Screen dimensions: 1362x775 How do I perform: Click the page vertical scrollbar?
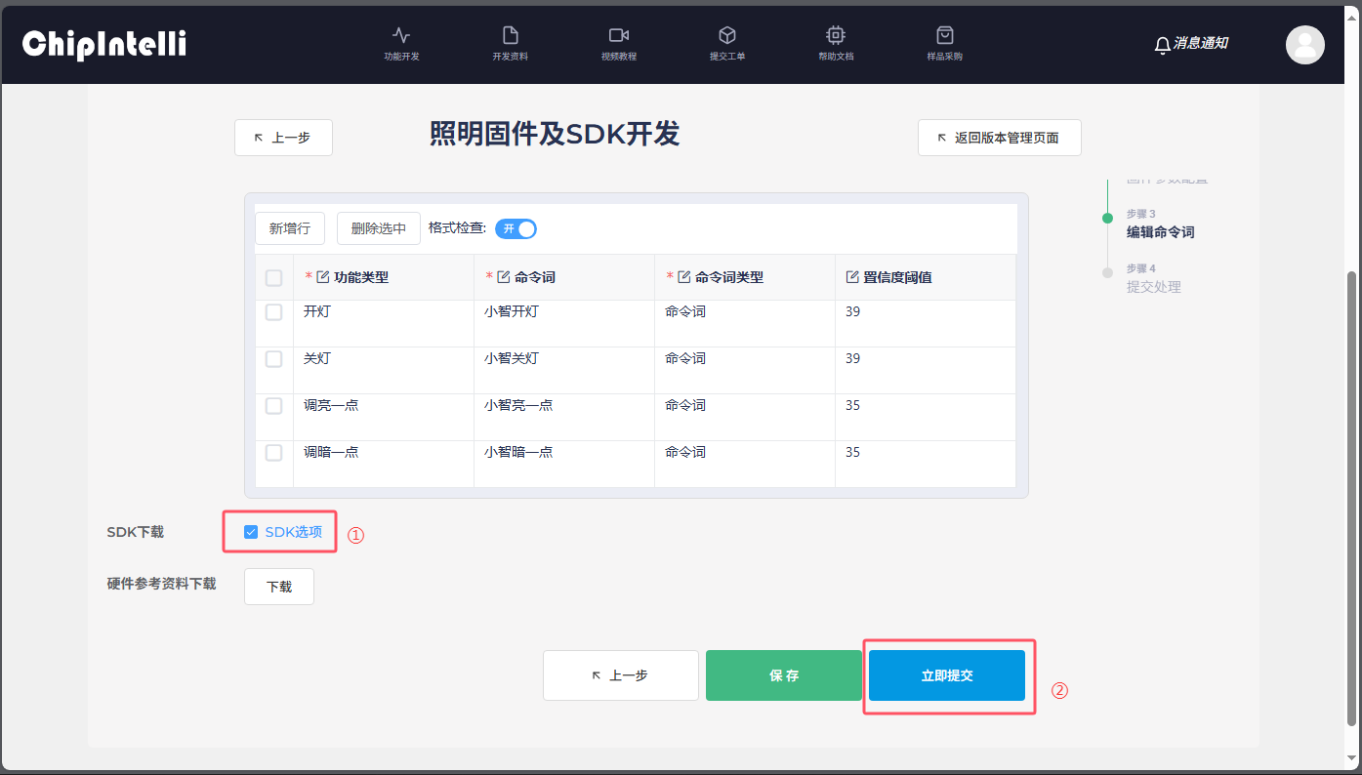pyautogui.click(x=1351, y=498)
